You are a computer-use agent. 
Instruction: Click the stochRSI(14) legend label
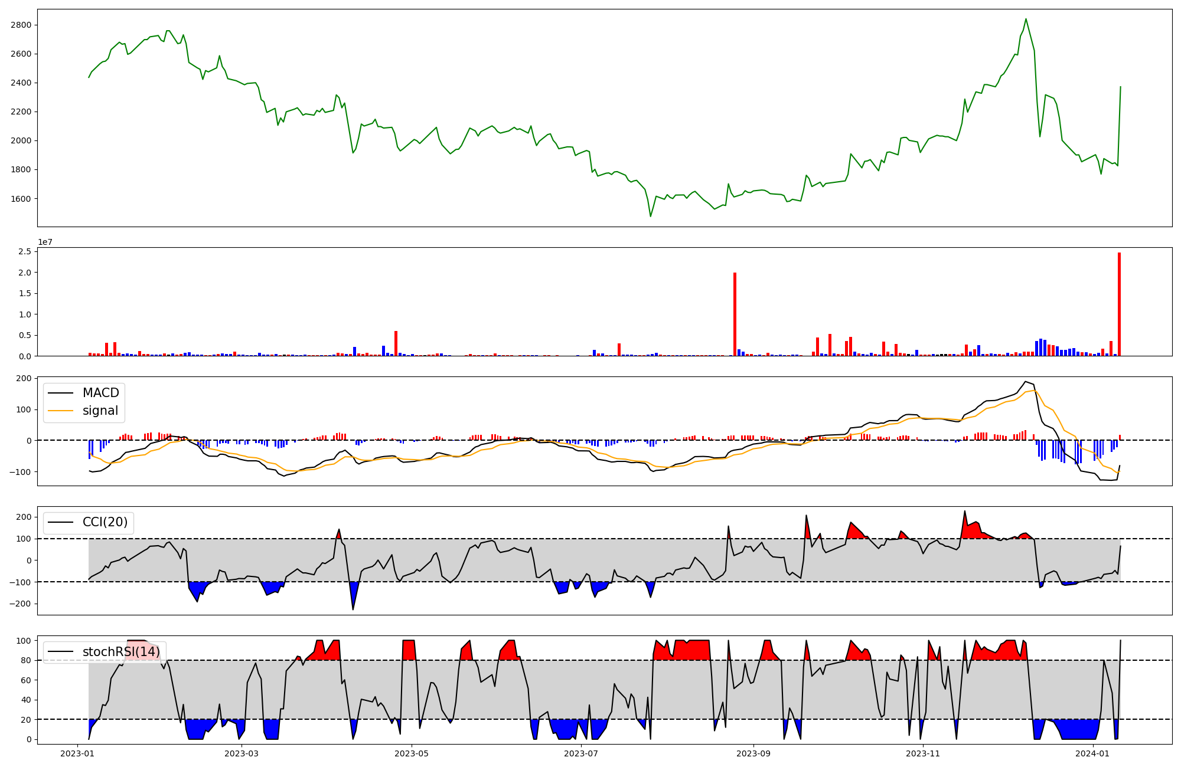point(121,652)
